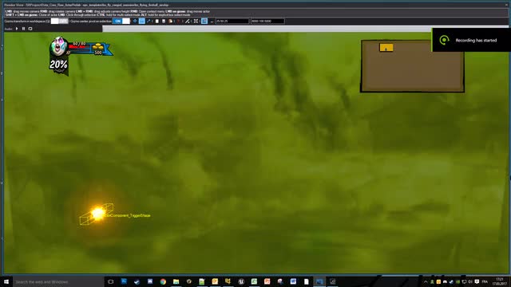This screenshot has height=287, width=511.
Task: Click the red marker toolbar icon
Action: click(178, 22)
